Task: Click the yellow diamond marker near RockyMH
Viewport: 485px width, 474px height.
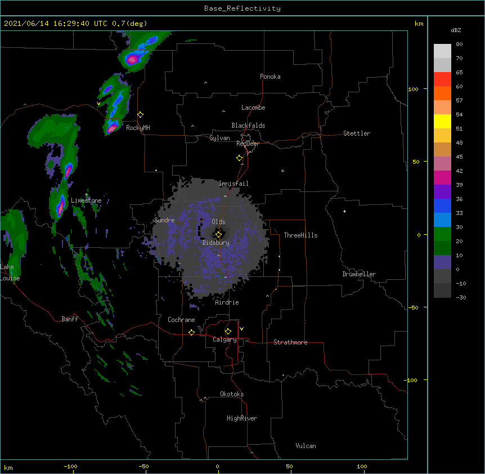Action: [x=141, y=114]
